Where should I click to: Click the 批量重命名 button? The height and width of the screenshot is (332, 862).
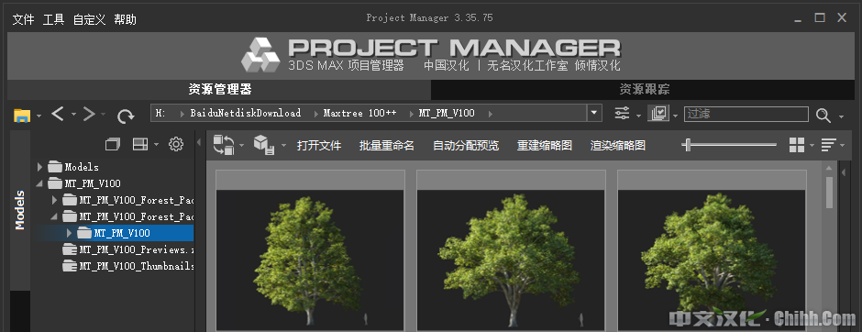[x=387, y=146]
